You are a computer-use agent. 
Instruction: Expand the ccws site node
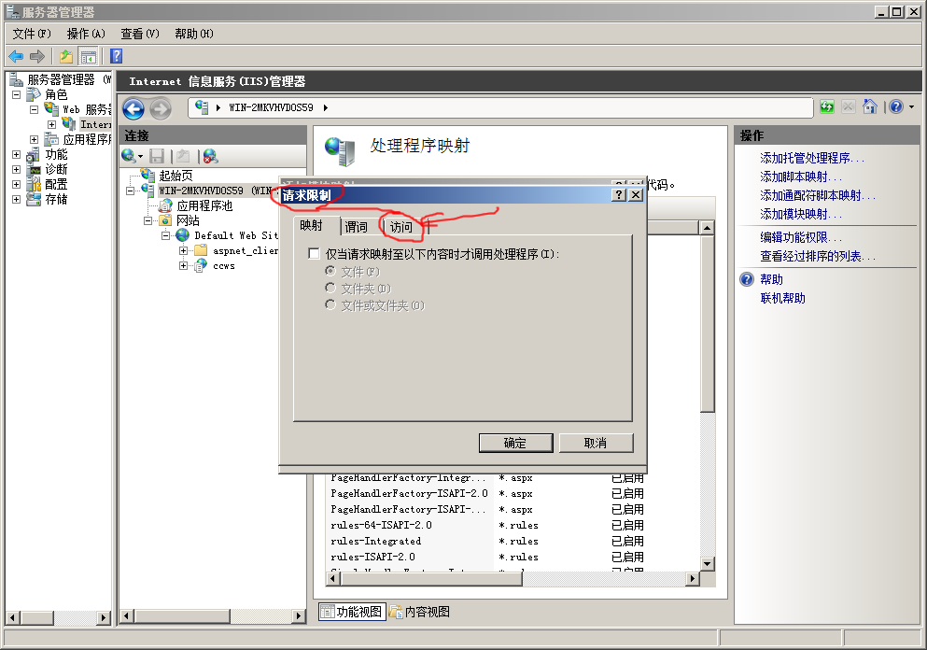(184, 266)
